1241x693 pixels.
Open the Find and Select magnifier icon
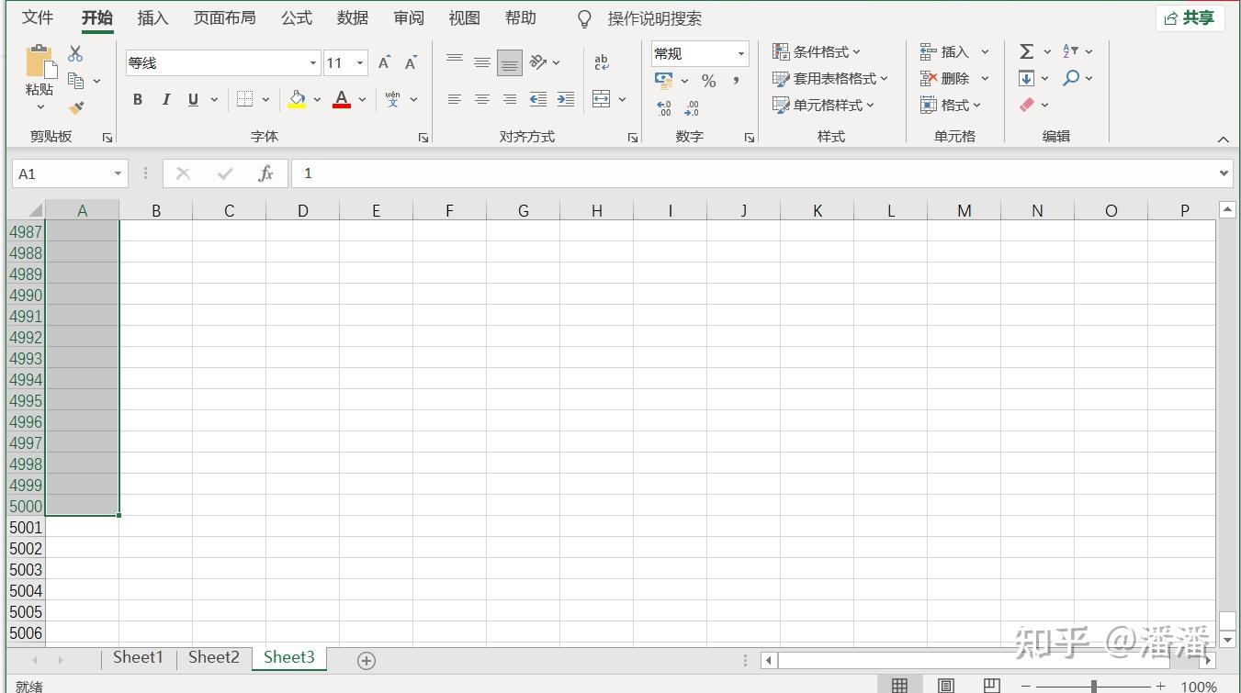point(1072,78)
